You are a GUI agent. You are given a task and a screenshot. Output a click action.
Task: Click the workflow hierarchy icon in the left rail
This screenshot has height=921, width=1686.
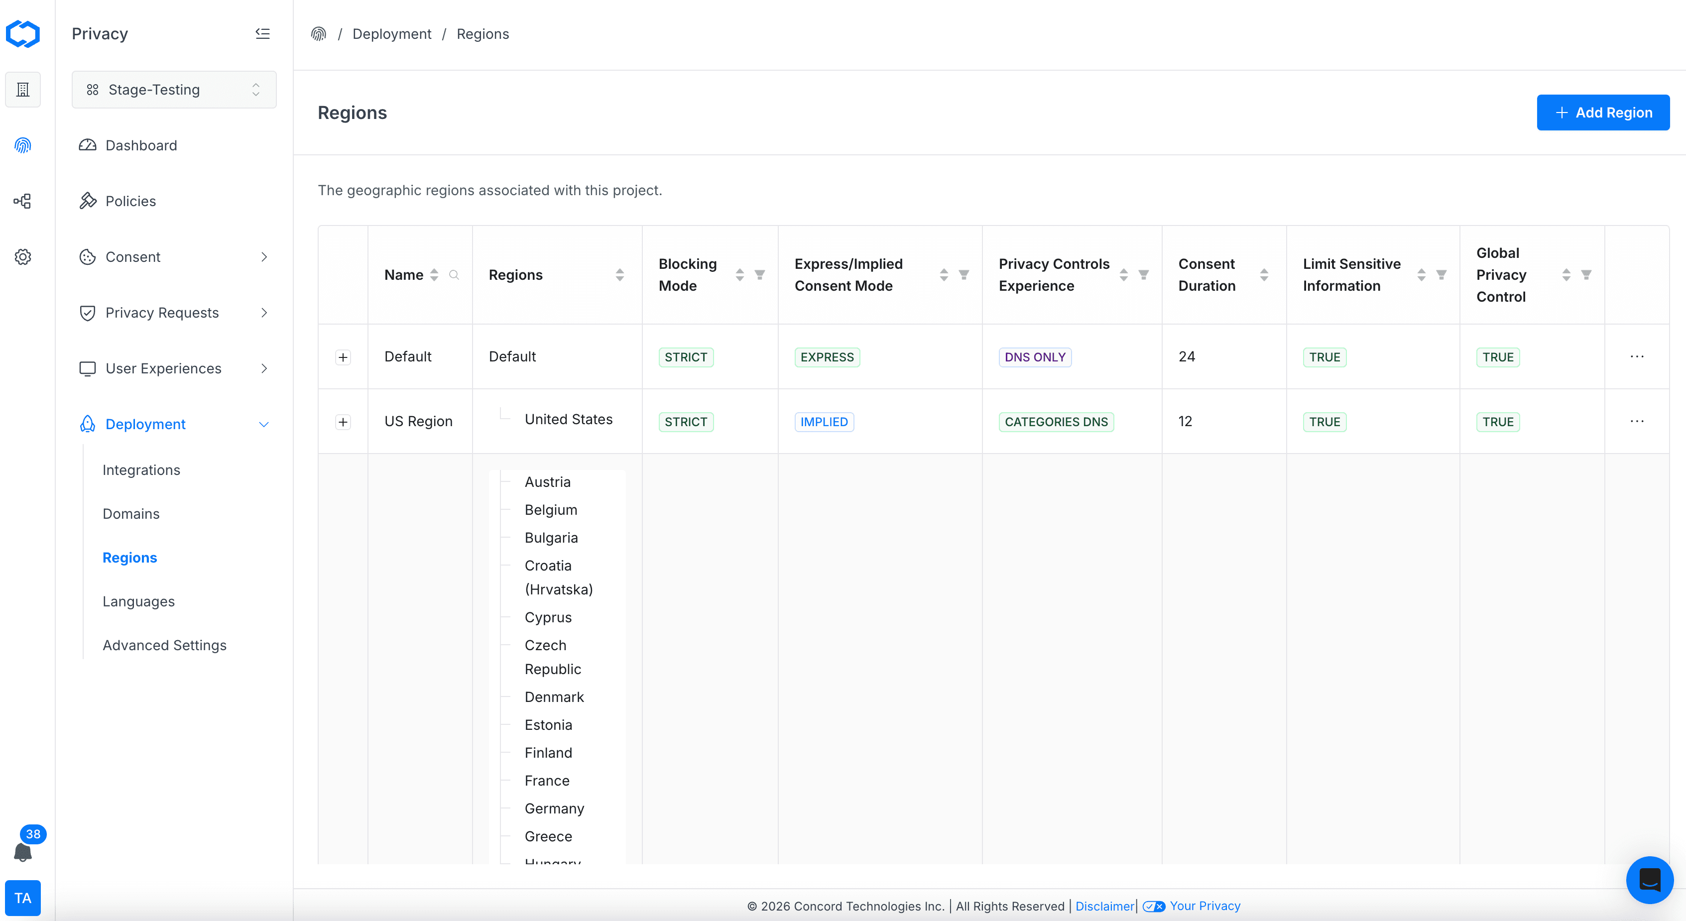coord(23,201)
